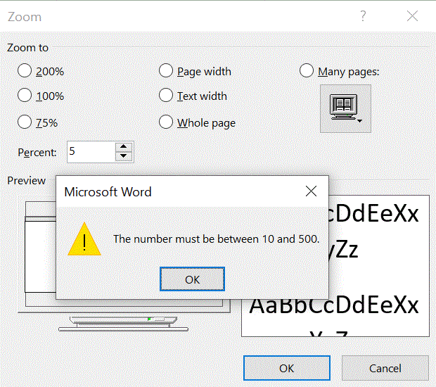Click Cancel in the Zoom dialog

pyautogui.click(x=385, y=368)
